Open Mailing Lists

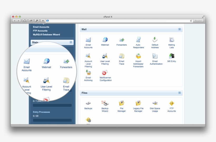pos(171,42)
